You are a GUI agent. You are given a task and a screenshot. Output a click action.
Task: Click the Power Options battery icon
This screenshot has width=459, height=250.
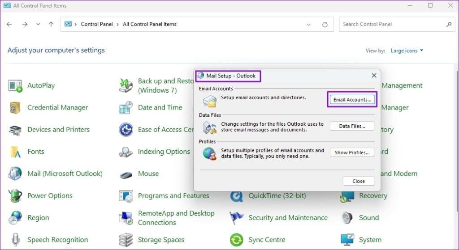pos(15,195)
